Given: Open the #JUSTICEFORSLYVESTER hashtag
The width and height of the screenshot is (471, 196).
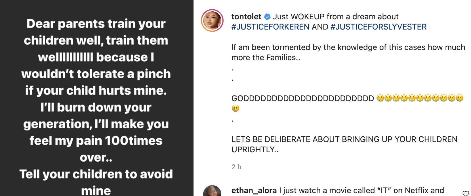Looking at the screenshot, I should click(x=379, y=27).
